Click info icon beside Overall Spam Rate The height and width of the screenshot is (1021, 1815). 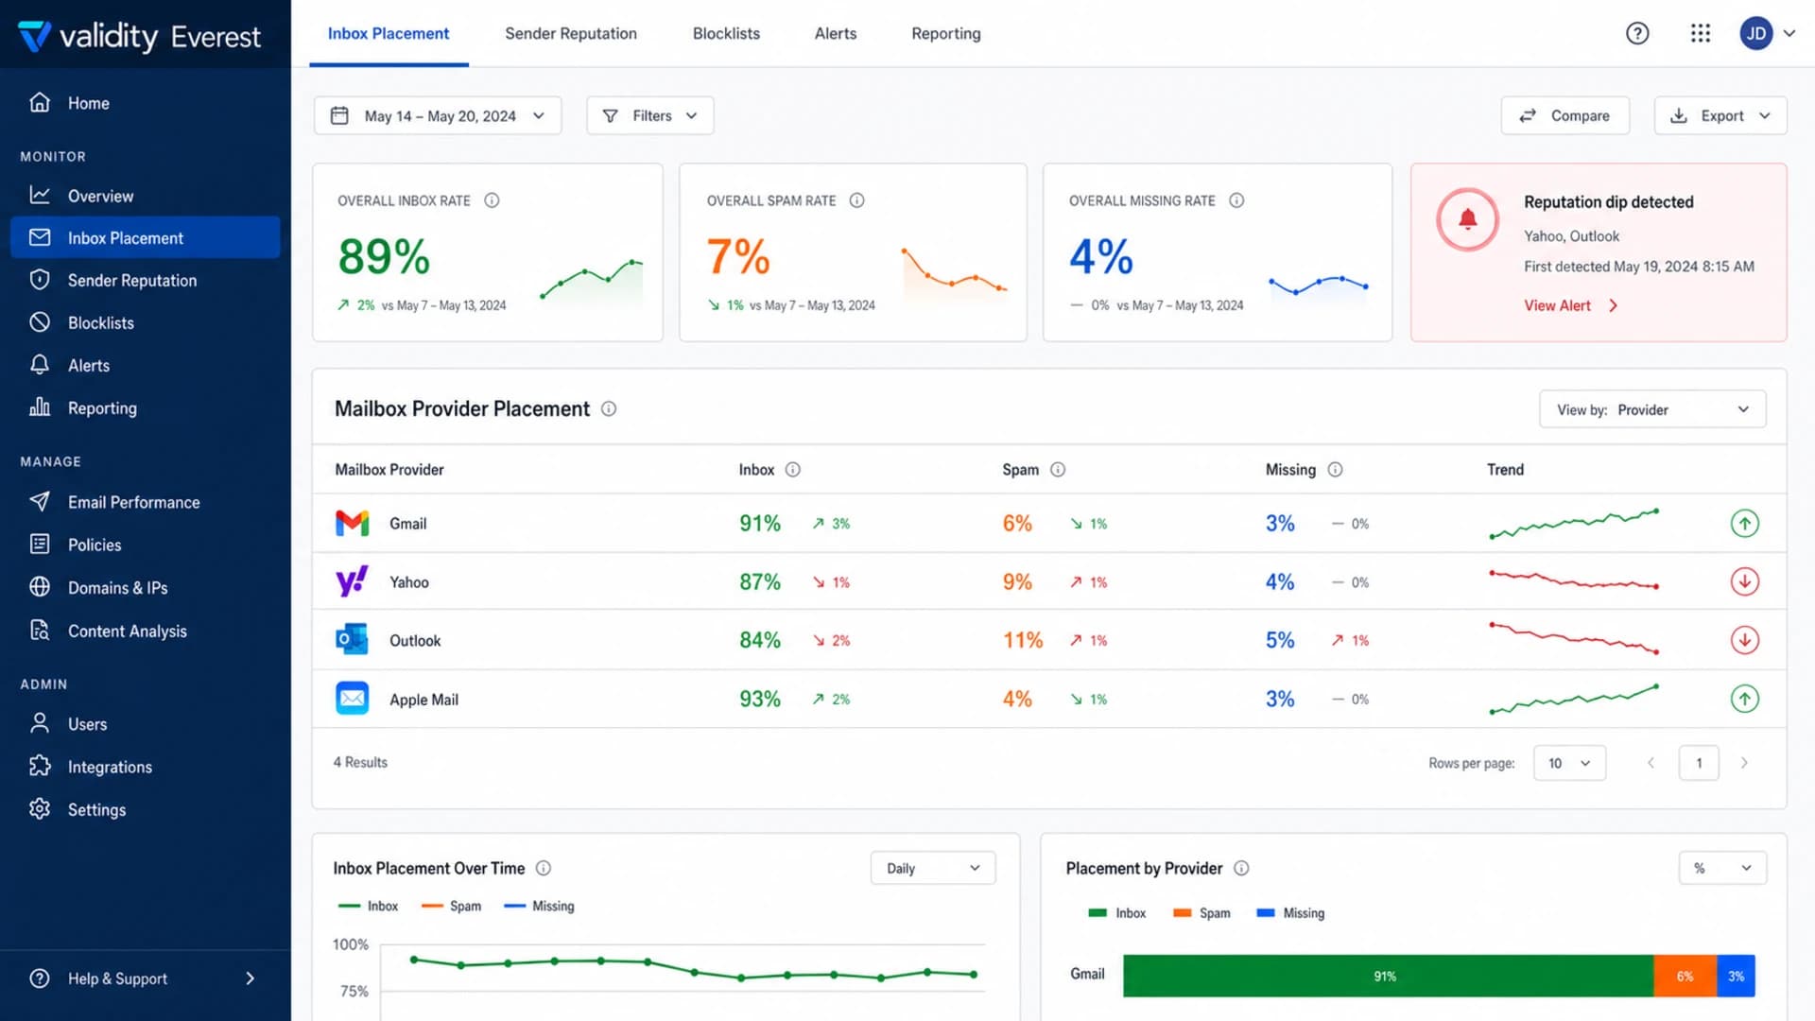[856, 200]
